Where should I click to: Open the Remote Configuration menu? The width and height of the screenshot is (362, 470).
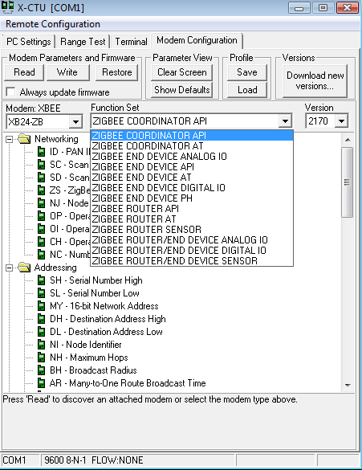(53, 24)
